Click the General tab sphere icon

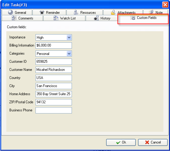click(x=11, y=12)
